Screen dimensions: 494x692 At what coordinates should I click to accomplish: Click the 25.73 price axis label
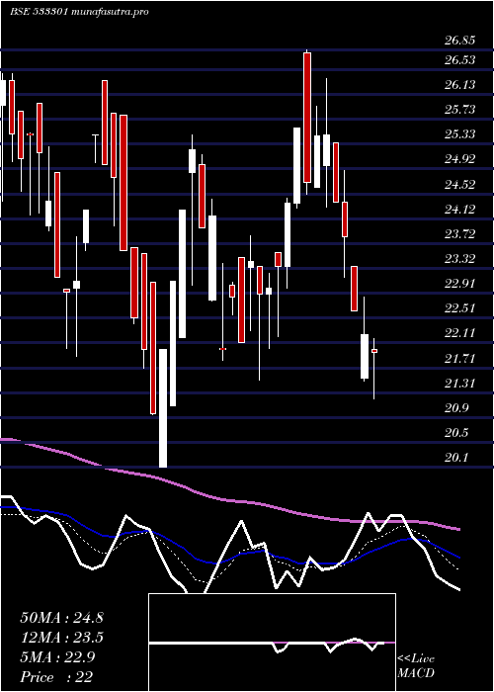(x=460, y=109)
